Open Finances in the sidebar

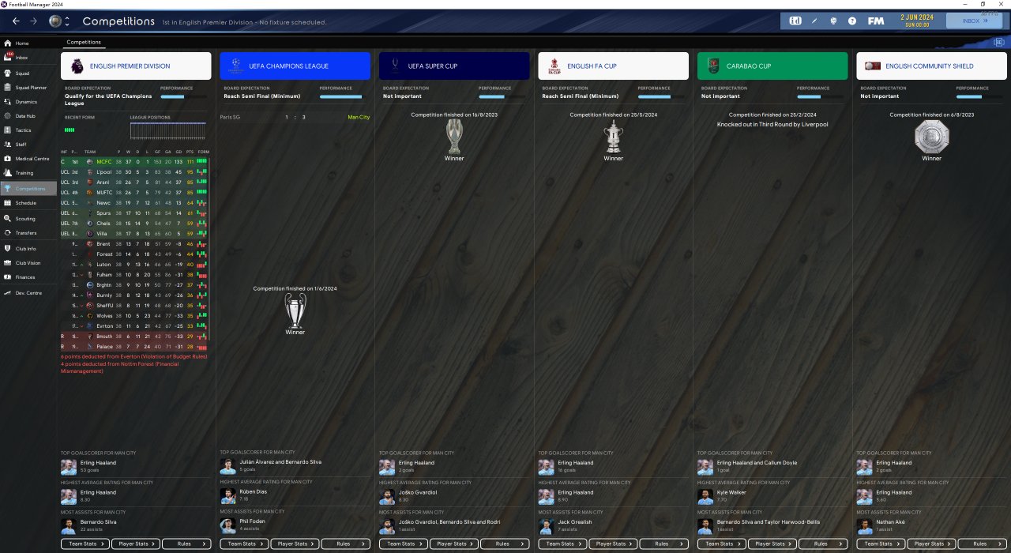(x=28, y=277)
